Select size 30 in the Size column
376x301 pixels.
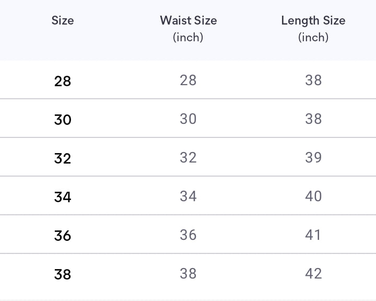coord(63,120)
